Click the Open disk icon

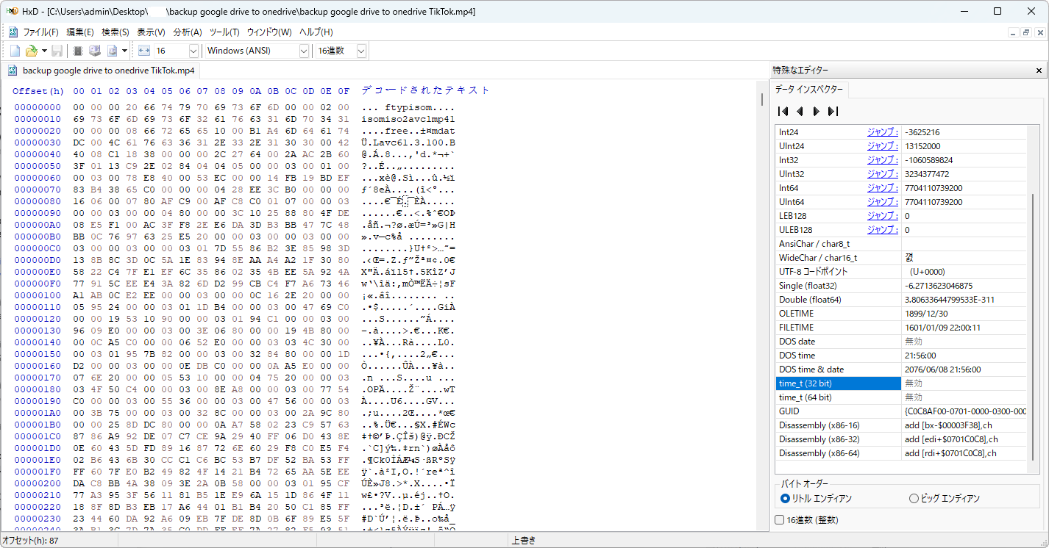tap(94, 51)
